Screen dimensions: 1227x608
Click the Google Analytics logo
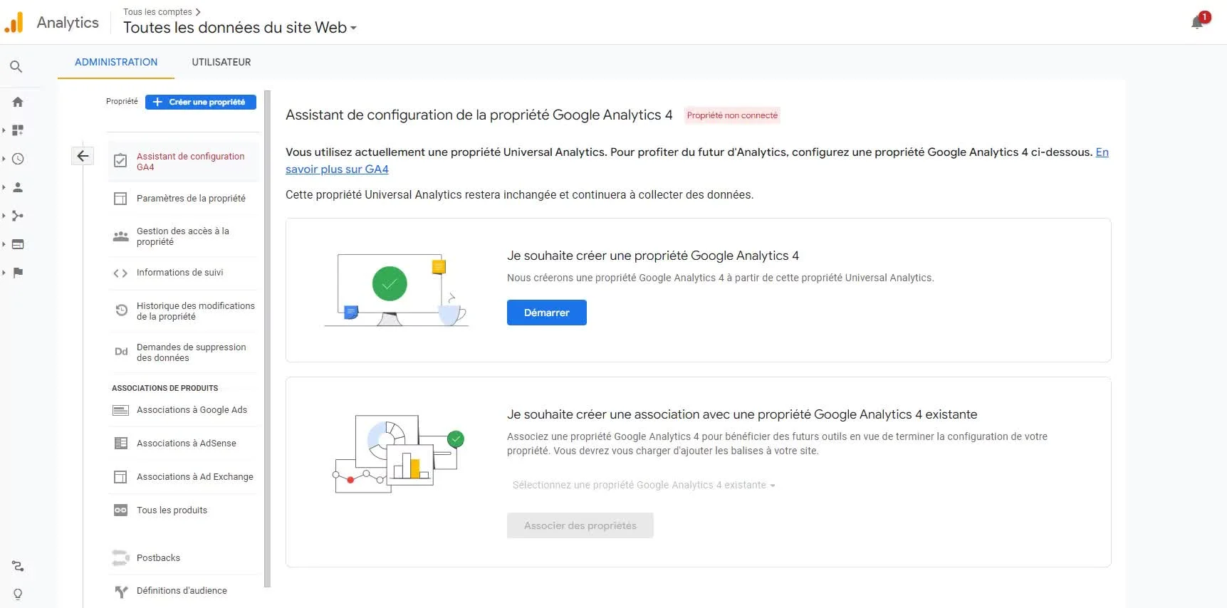pos(14,23)
